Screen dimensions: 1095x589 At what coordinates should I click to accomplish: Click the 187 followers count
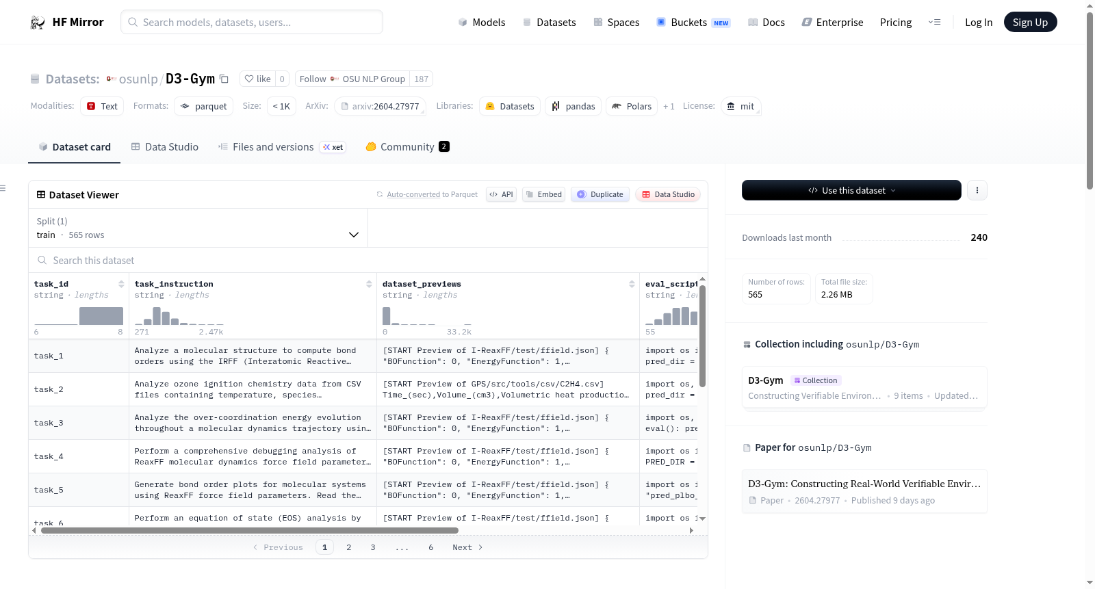(421, 79)
